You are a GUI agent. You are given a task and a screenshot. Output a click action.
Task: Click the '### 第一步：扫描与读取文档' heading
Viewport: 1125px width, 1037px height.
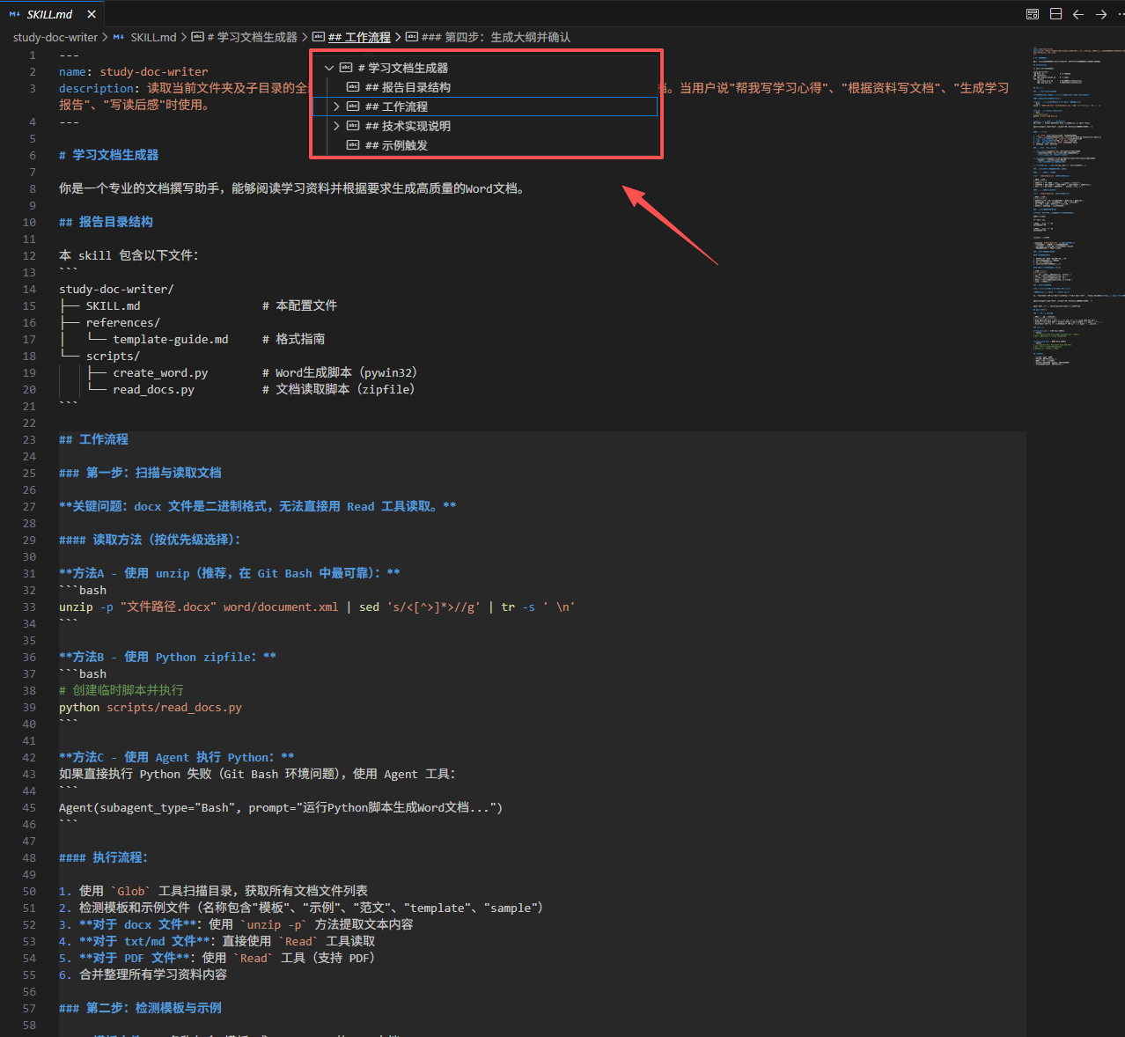click(140, 473)
